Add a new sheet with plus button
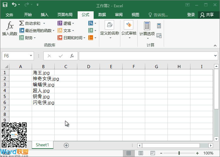The height and width of the screenshot is (157, 220). (x=66, y=145)
